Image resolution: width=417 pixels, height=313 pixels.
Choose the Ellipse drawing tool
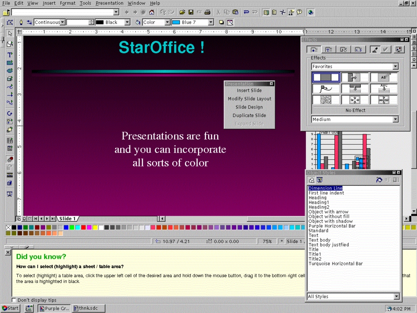[10, 71]
